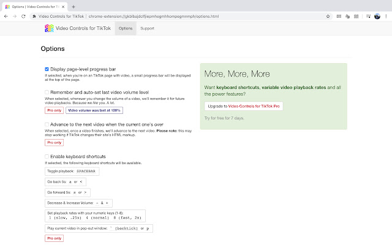Click Pro only badge under volume setting
The height and width of the screenshot is (245, 392).
pos(54,110)
